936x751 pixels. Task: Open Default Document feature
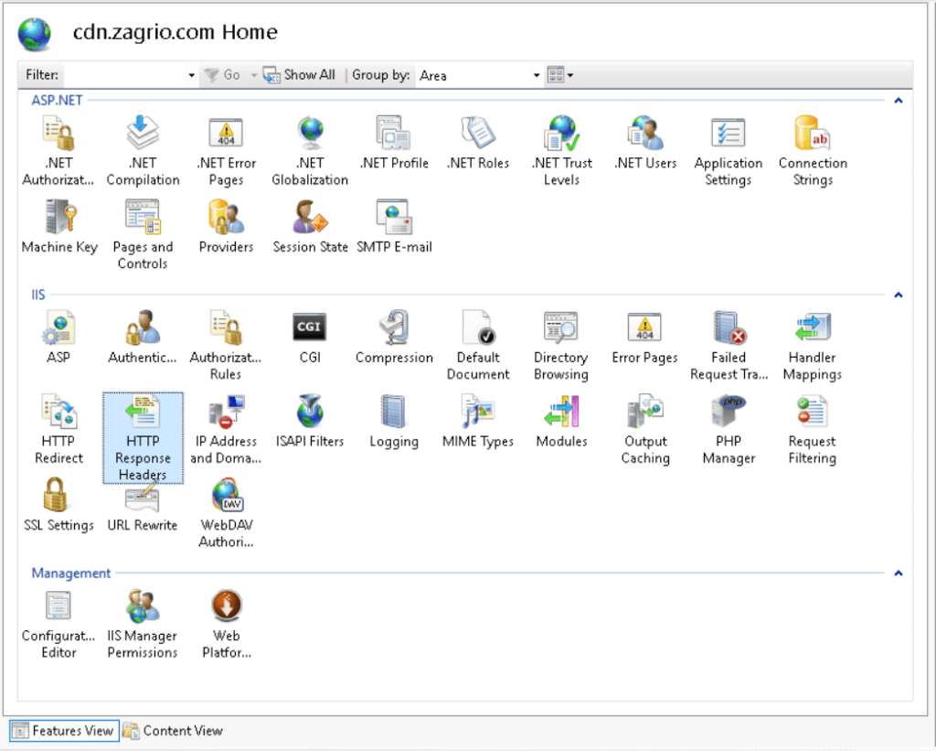point(478,346)
